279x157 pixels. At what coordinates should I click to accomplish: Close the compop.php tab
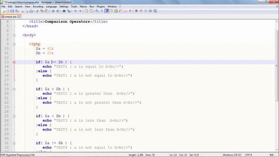click(19, 17)
